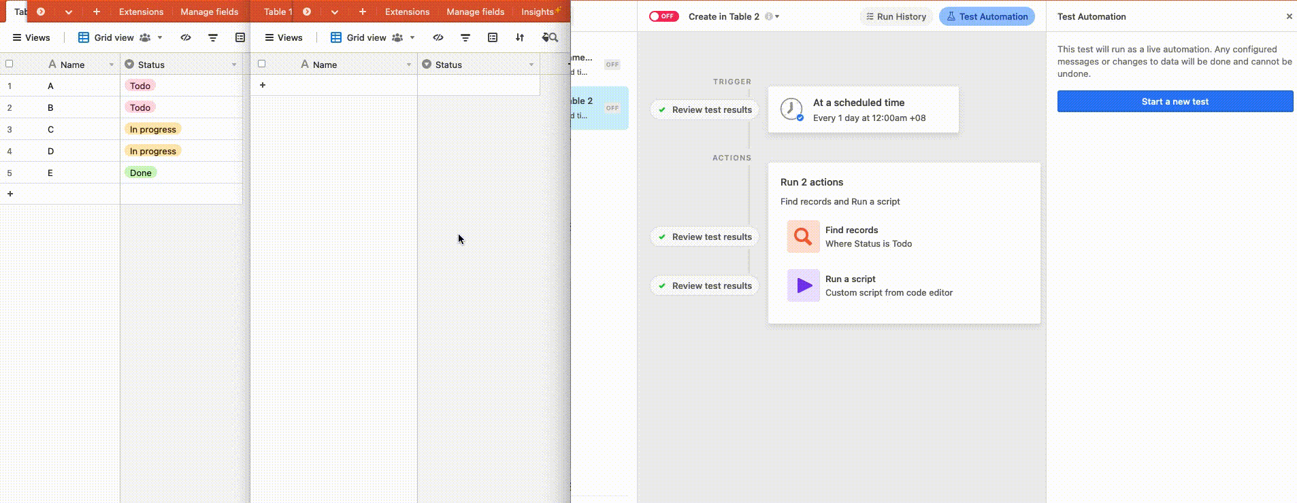Screen dimensions: 1297x503
Task: Open Views sidebar in the left table with records
Action: tap(31, 37)
